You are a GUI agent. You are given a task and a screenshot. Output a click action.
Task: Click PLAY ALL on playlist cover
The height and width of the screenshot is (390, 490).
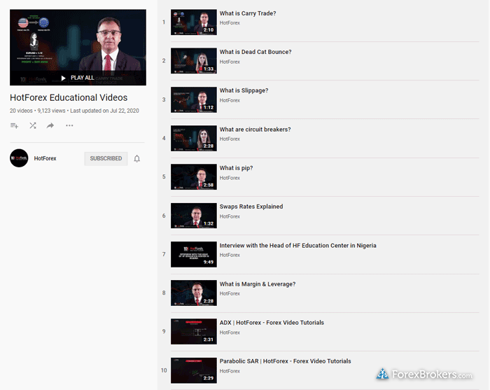click(x=78, y=78)
